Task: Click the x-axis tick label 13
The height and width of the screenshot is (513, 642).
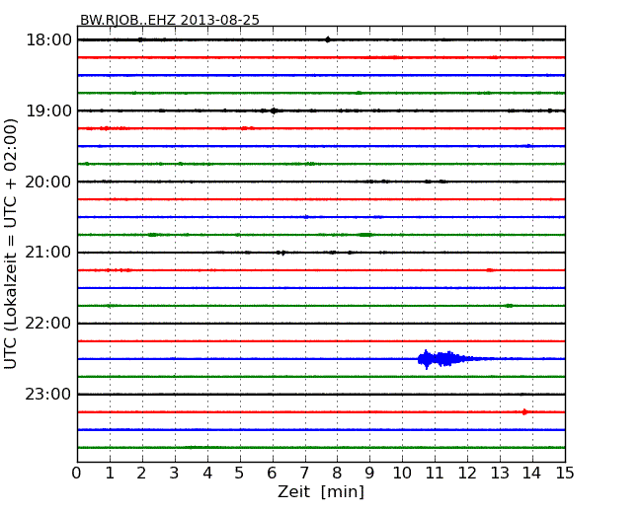Action: (500, 474)
